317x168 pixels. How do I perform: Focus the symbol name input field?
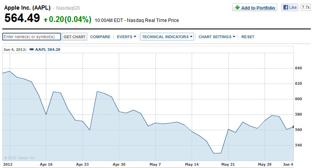(x=32, y=37)
